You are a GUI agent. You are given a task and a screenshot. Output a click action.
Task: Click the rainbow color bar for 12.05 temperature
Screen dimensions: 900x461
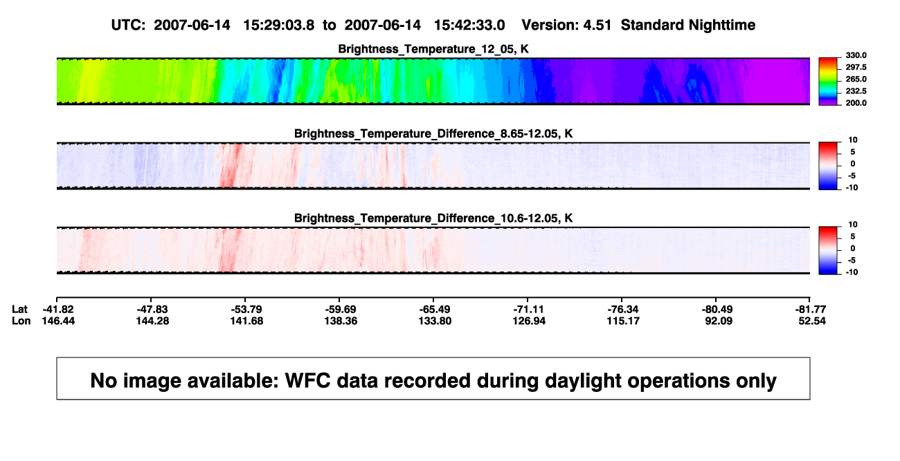(829, 82)
